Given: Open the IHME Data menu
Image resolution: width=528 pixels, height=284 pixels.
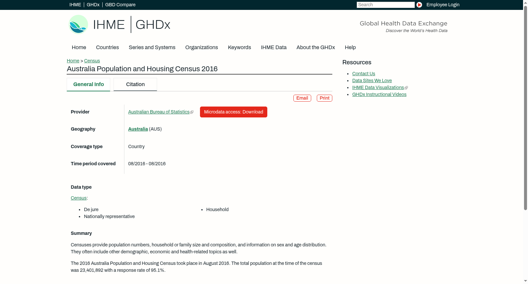Looking at the screenshot, I should click(274, 47).
